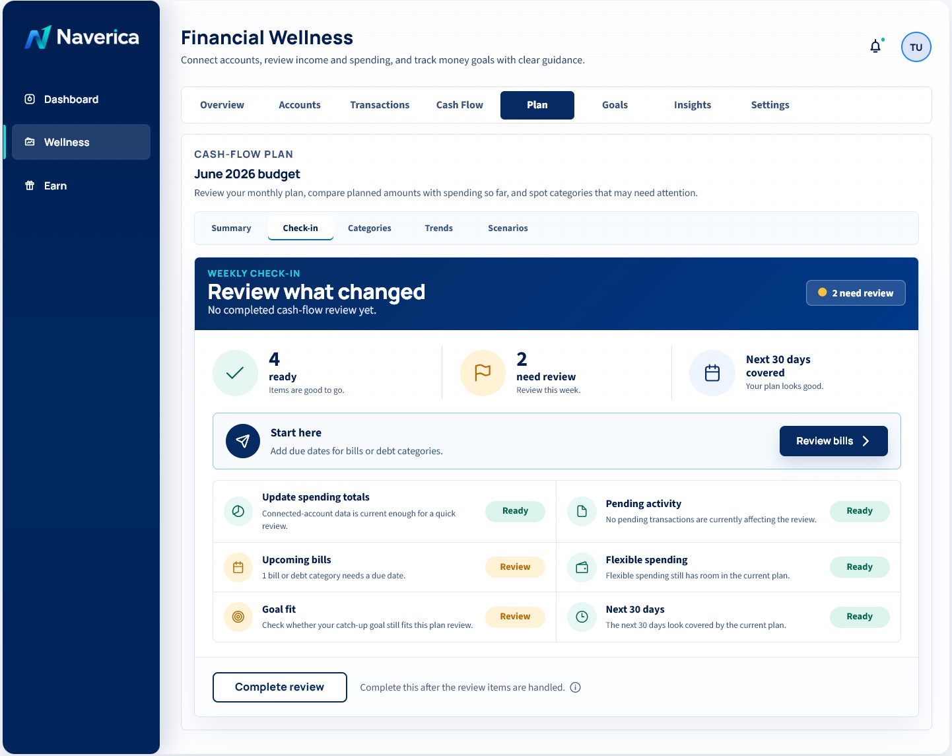Click Ready badge for Update spending totals
The height and width of the screenshot is (756, 952).
click(x=515, y=511)
